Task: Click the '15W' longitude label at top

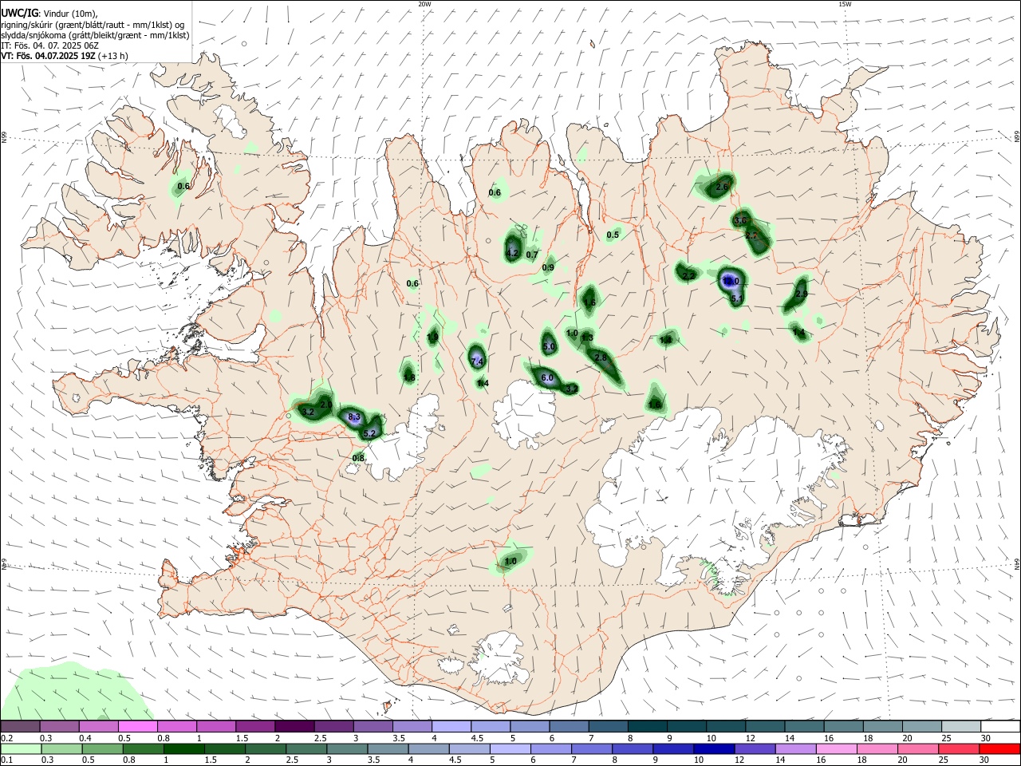Action: [x=844, y=4]
